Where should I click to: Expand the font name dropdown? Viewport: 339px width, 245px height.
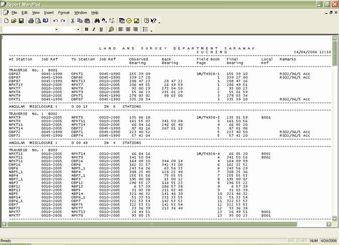coord(56,30)
